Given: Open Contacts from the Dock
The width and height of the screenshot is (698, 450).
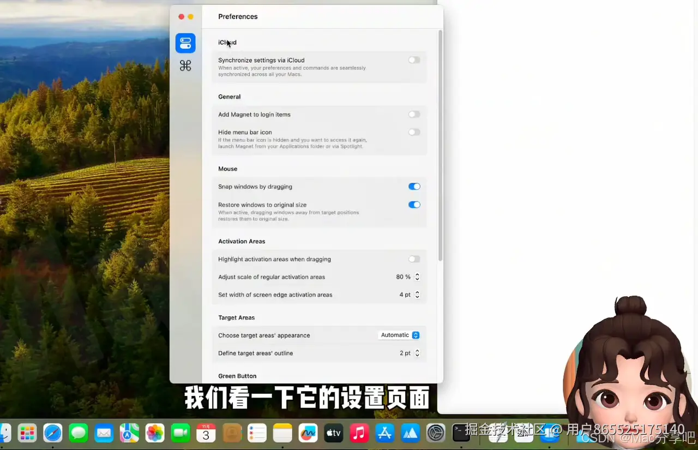Looking at the screenshot, I should (232, 433).
